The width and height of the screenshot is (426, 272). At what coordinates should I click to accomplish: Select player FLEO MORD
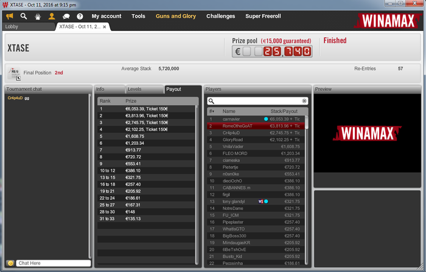tap(256, 153)
